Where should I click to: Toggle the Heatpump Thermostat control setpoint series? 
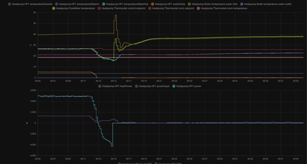(x=123, y=8)
